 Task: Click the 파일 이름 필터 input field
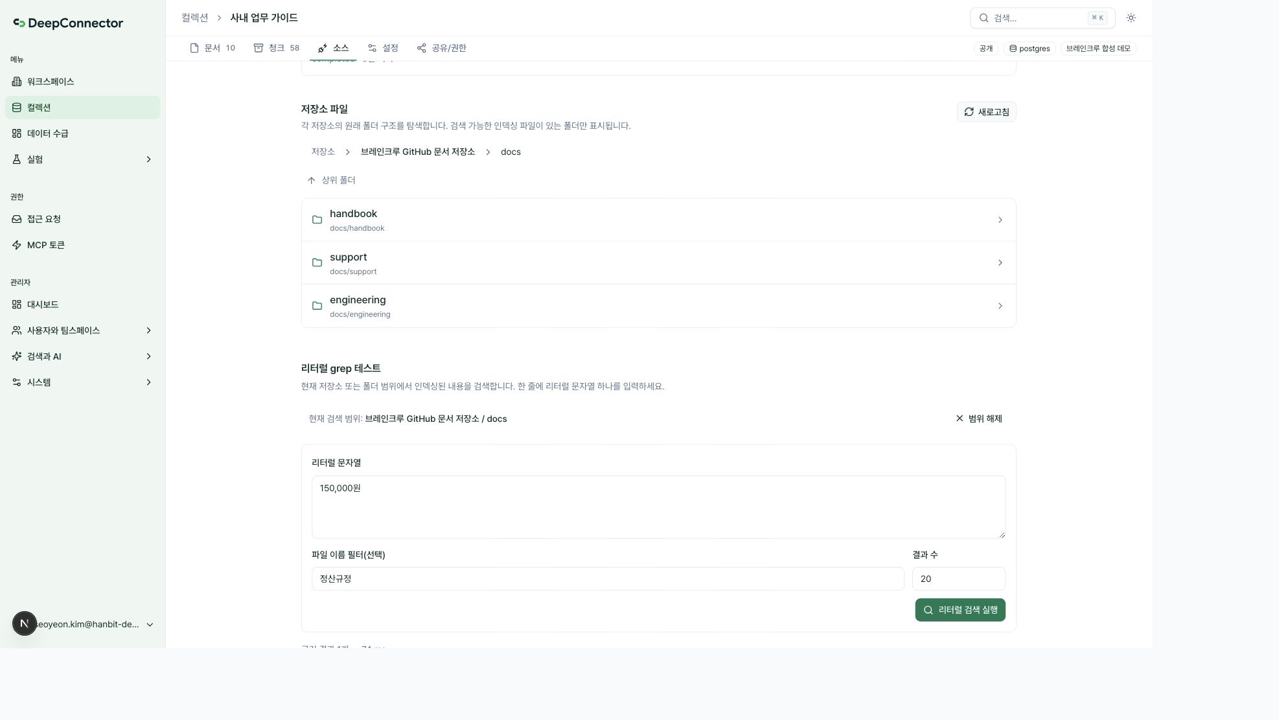608,579
